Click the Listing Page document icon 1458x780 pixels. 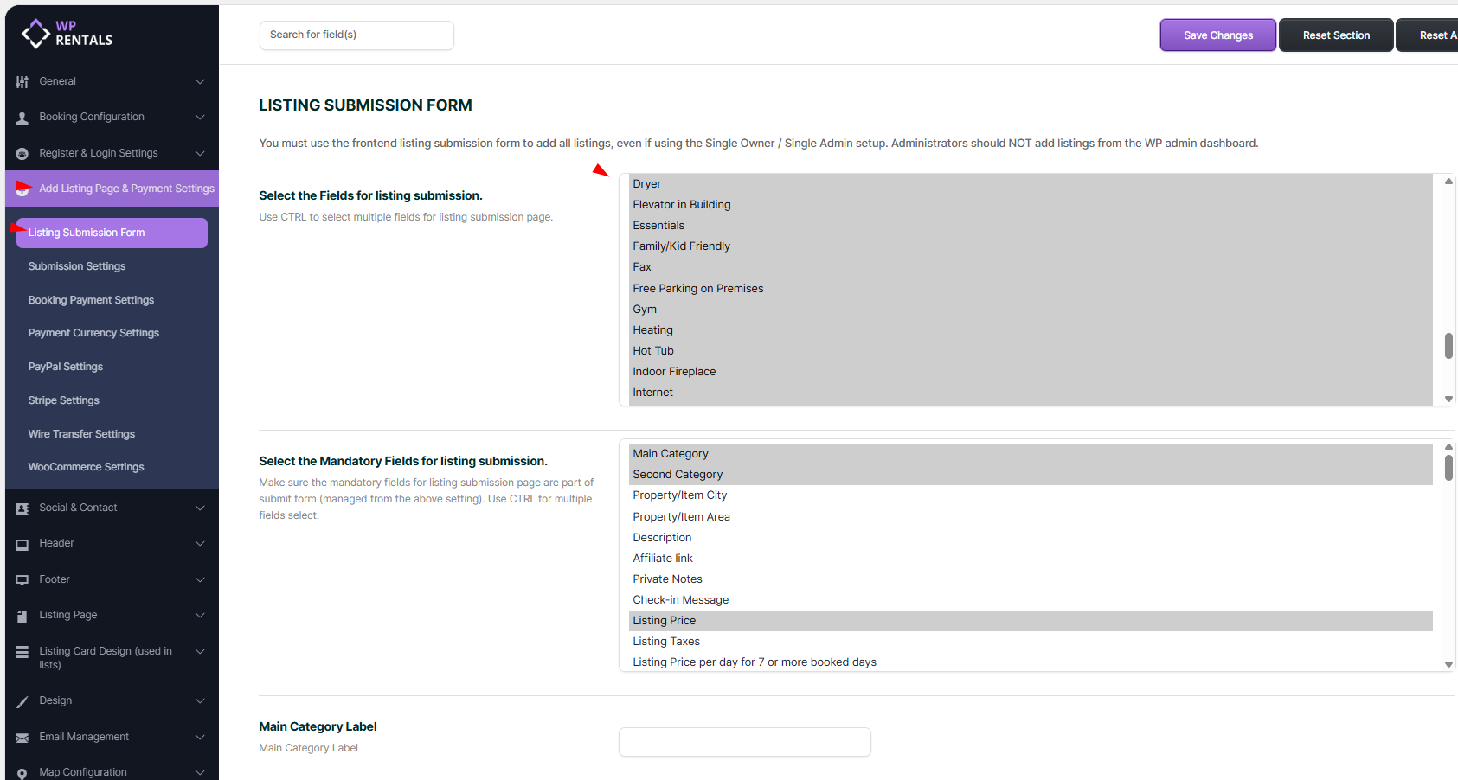[22, 616]
